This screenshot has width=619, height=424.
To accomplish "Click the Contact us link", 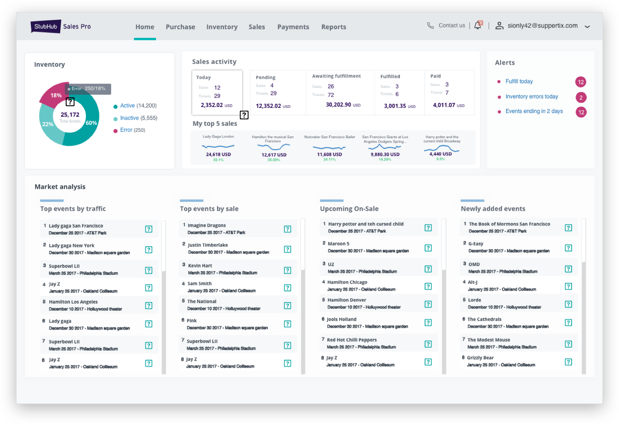I will [x=452, y=25].
